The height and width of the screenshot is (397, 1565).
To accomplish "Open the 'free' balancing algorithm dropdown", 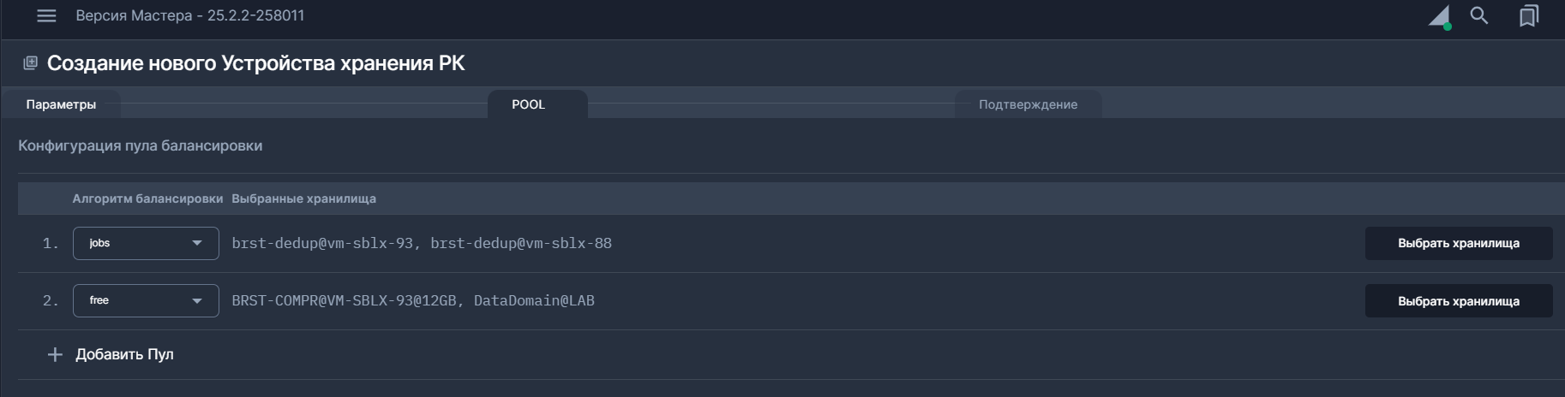I will 146,300.
